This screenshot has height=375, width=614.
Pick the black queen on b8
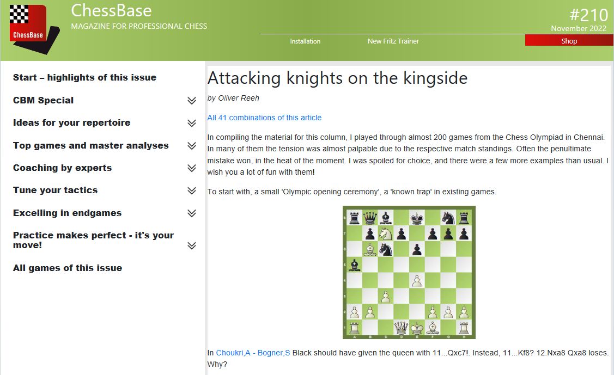click(370, 218)
